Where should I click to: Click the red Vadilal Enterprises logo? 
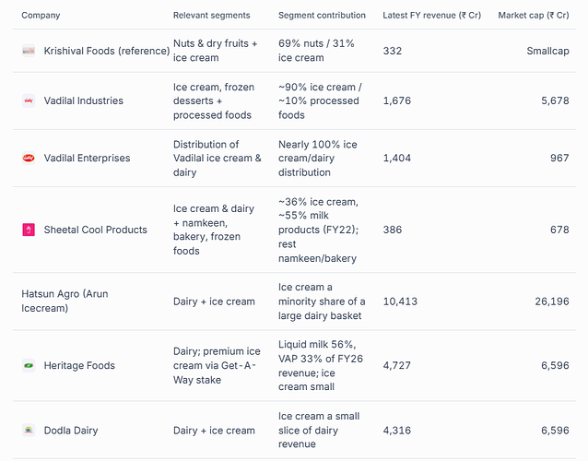coord(29,158)
